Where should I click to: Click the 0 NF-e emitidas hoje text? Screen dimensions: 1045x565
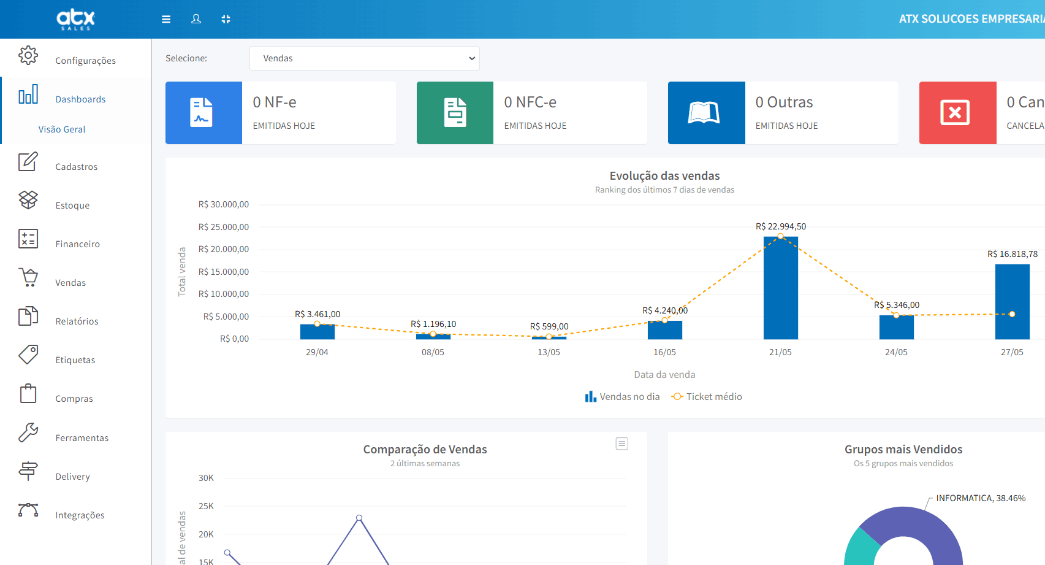(x=284, y=113)
